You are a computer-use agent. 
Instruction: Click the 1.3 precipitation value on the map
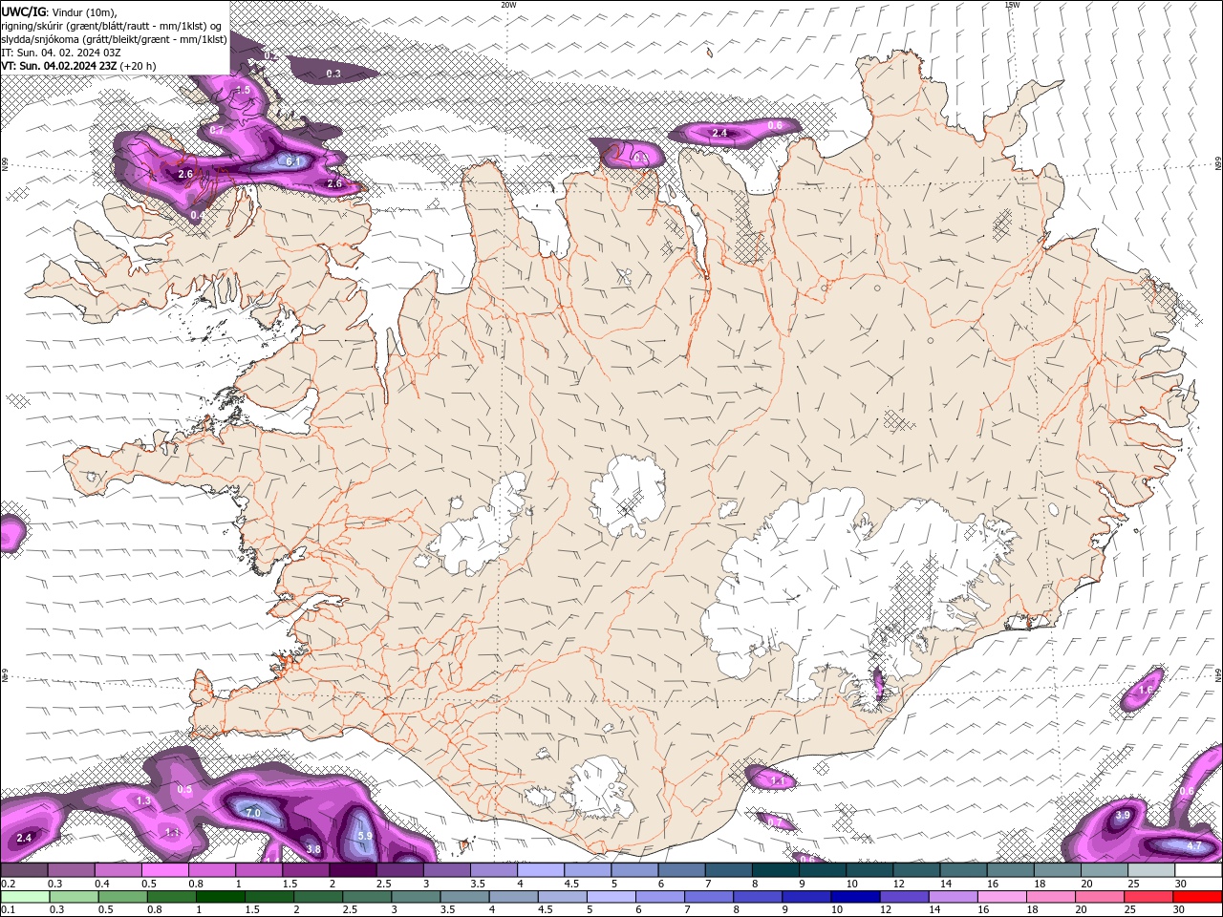coord(143,800)
